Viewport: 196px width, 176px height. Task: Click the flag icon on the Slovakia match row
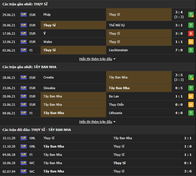[x=23, y=88]
